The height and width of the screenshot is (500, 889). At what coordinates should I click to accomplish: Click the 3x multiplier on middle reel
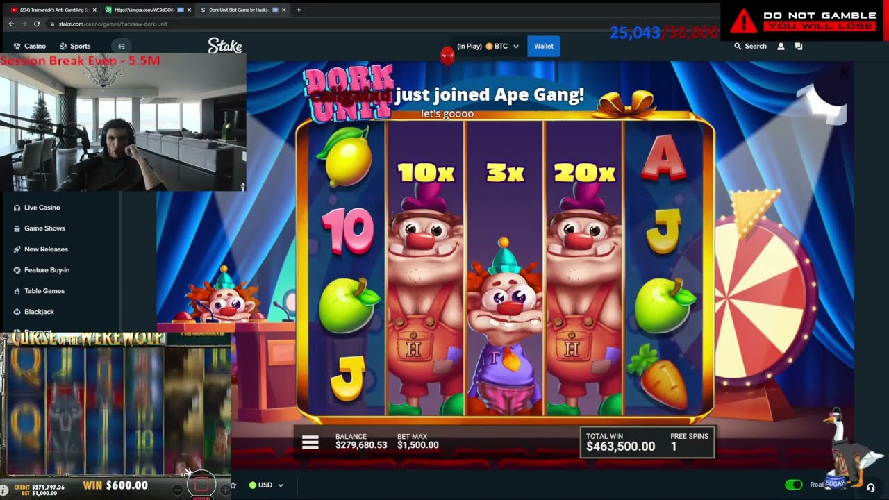(x=506, y=172)
